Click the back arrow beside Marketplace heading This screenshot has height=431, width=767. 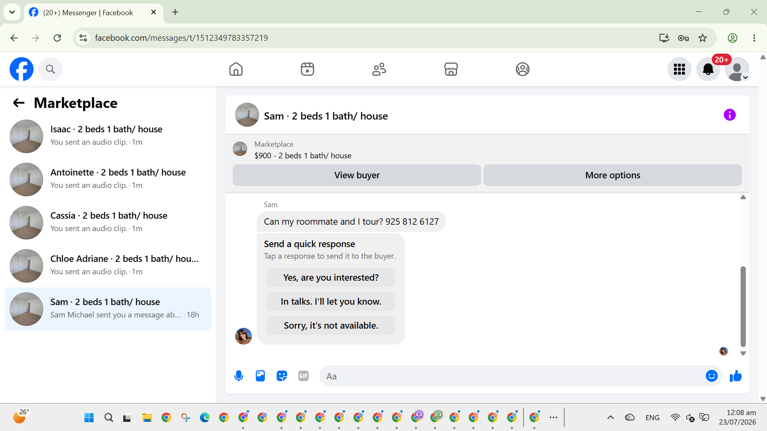click(19, 103)
